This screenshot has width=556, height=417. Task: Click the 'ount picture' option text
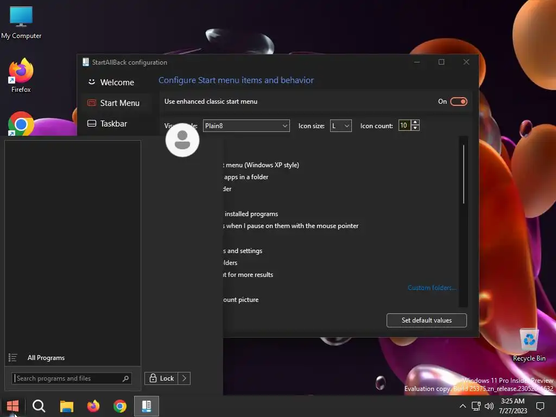coord(241,300)
